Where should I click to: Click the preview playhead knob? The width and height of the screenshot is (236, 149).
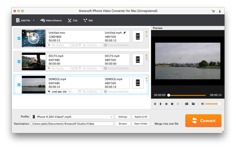169,95
